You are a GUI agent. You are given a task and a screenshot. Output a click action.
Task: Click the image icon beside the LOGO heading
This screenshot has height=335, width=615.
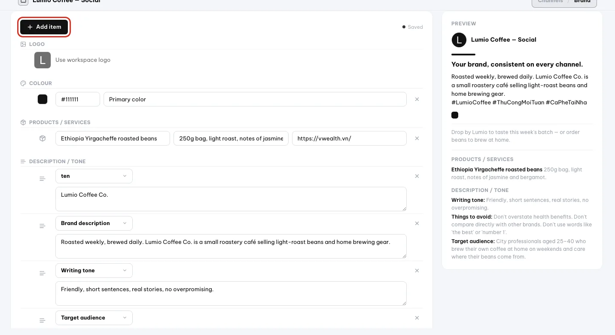pyautogui.click(x=23, y=44)
